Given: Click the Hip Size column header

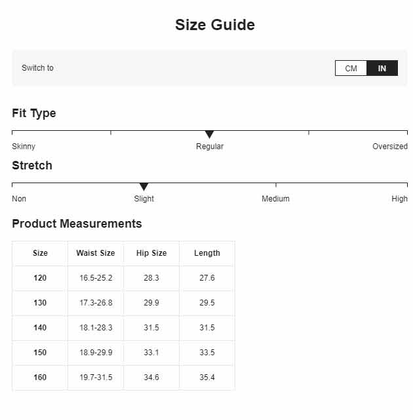Looking at the screenshot, I should point(151,253).
